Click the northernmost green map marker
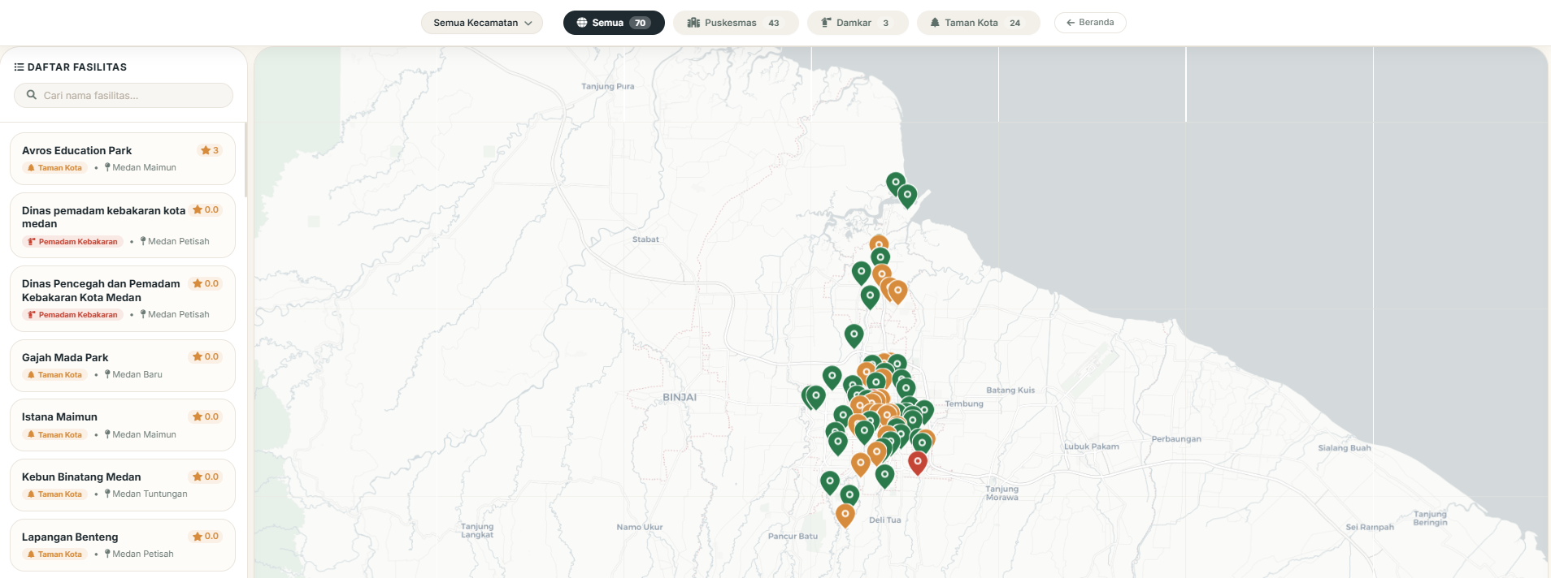Viewport: 1551px width, 578px height. point(895,183)
